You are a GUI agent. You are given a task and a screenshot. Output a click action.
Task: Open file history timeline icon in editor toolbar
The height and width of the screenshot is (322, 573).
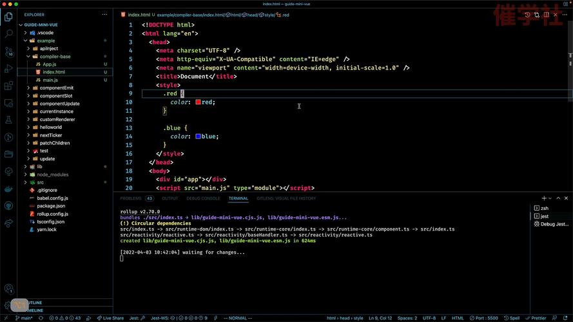click(527, 15)
